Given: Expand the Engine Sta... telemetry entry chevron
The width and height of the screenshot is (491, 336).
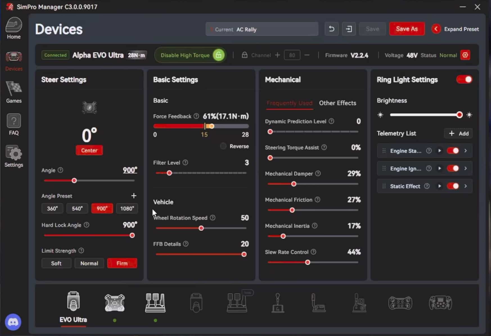Looking at the screenshot, I should pyautogui.click(x=466, y=151).
